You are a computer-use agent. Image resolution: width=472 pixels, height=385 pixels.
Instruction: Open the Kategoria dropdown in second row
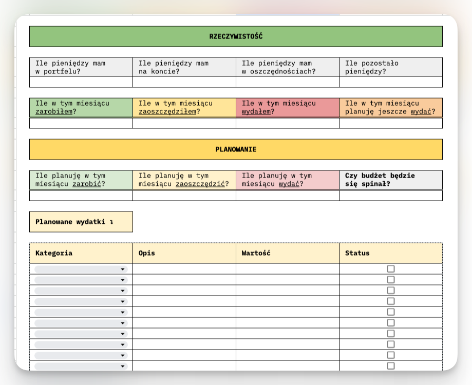[81, 280]
